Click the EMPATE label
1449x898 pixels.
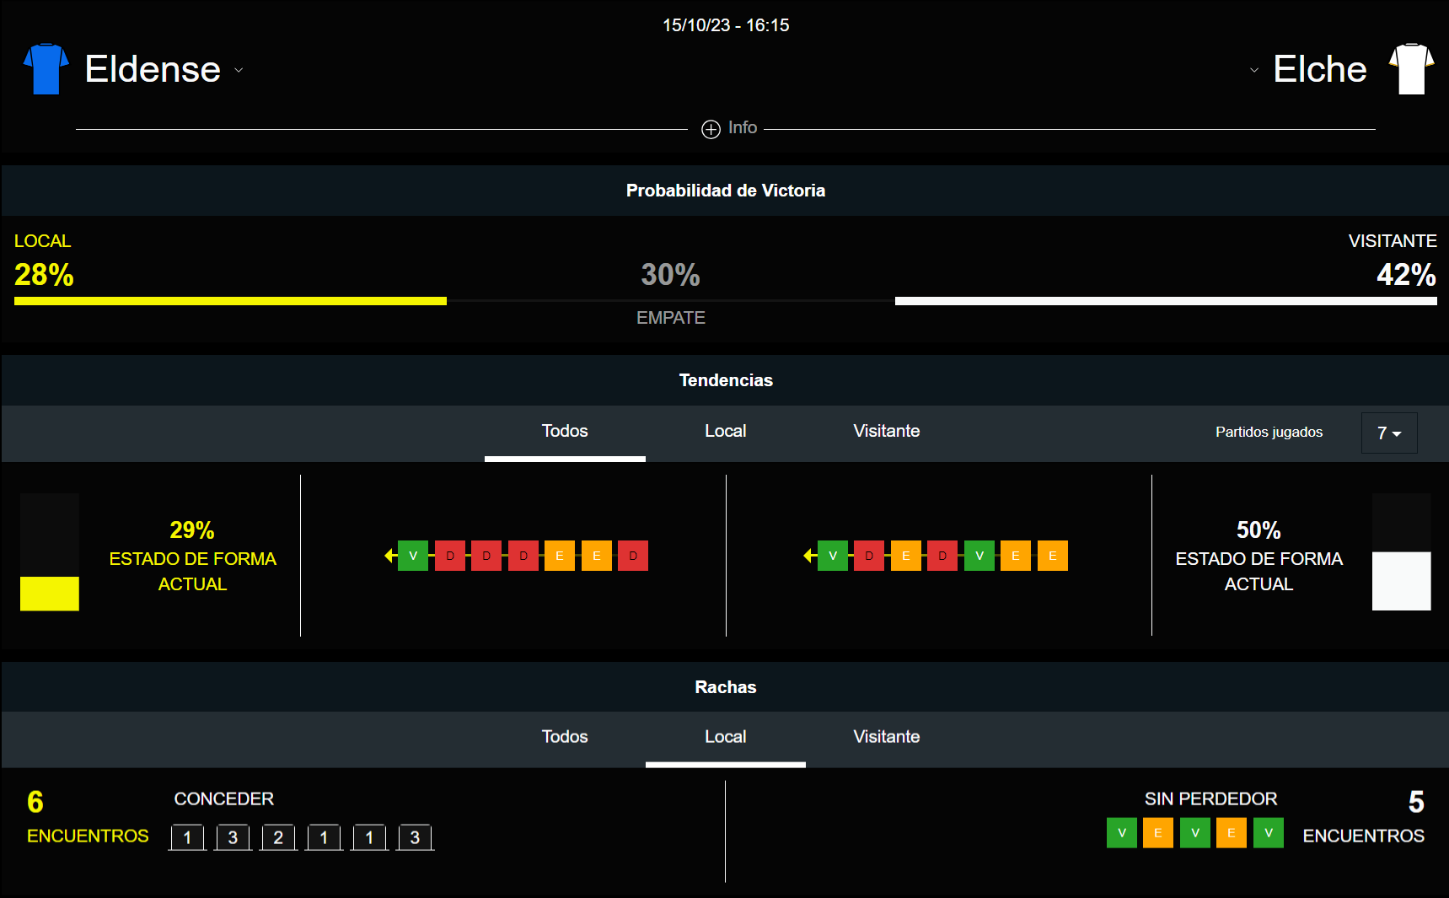[671, 318]
